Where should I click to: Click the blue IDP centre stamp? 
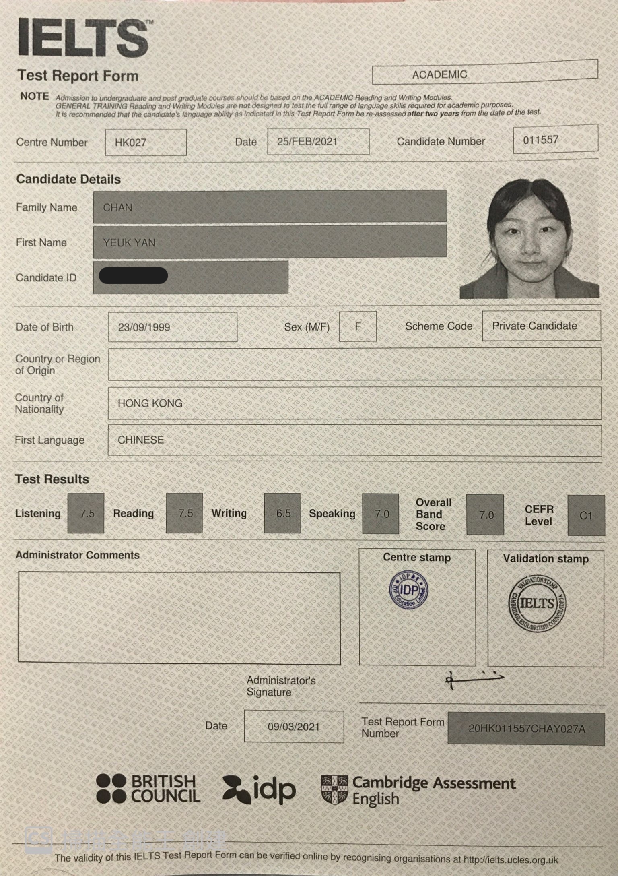[409, 590]
